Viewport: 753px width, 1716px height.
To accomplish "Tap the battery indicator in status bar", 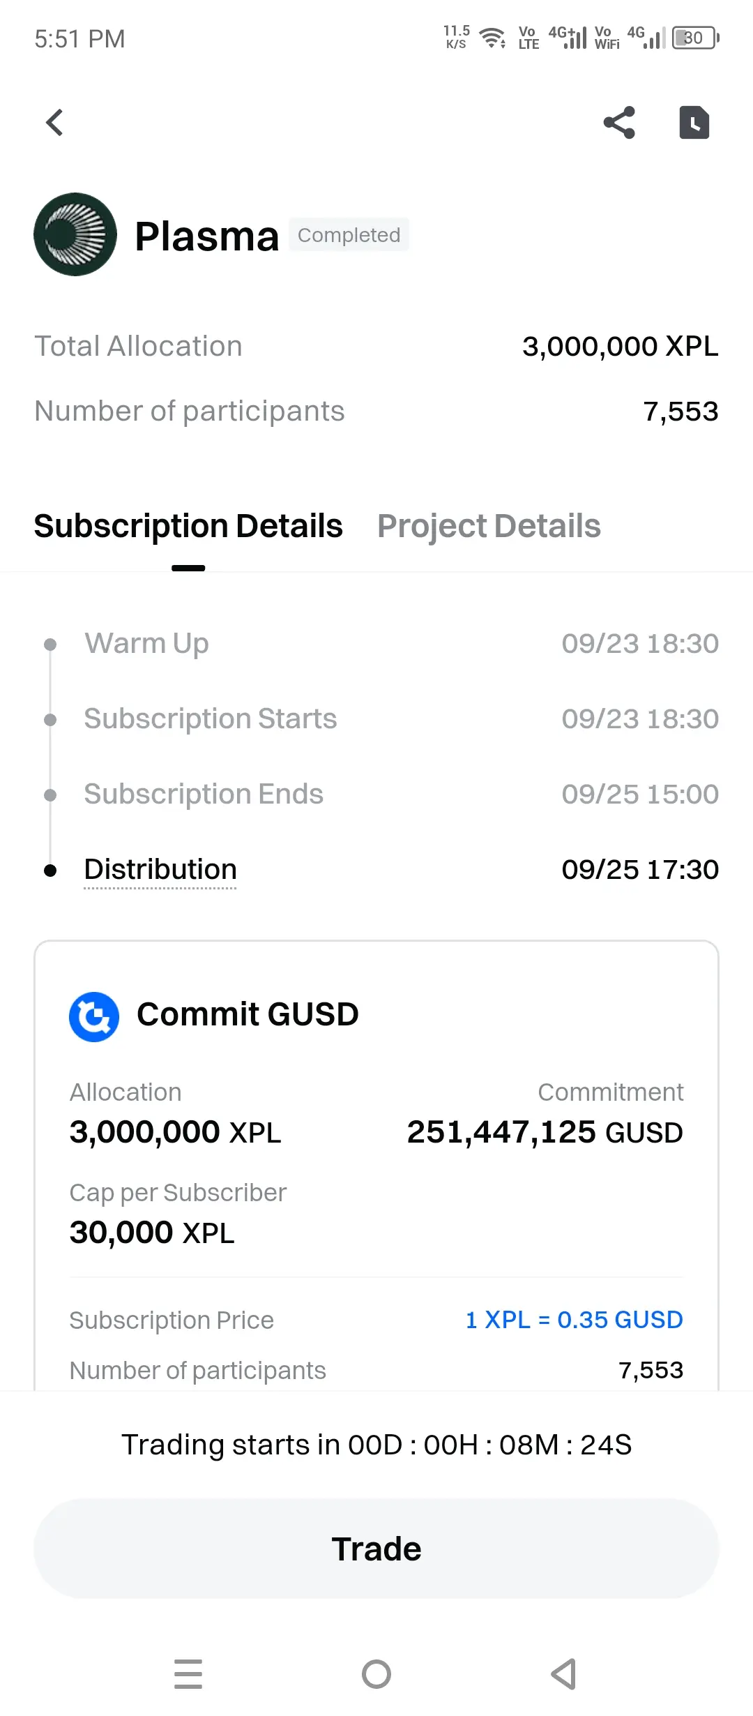I will coord(695,38).
